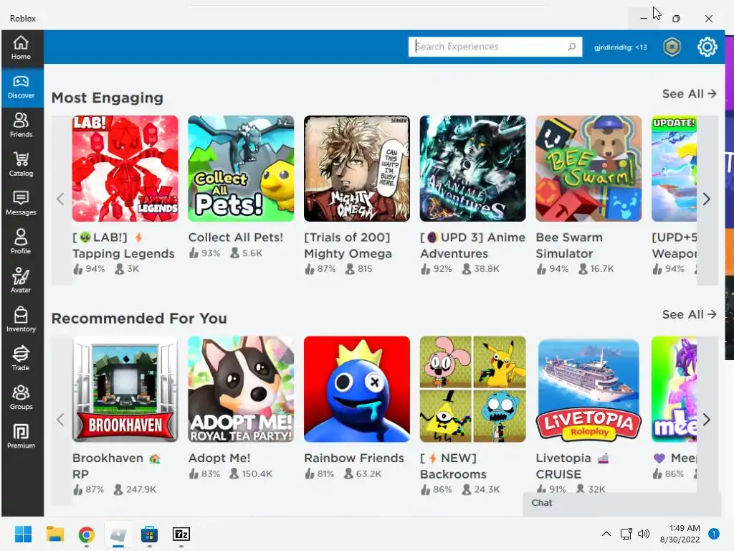This screenshot has height=551, width=734.
Task: Click the Livetopia CRUISE title
Action: tap(572, 466)
